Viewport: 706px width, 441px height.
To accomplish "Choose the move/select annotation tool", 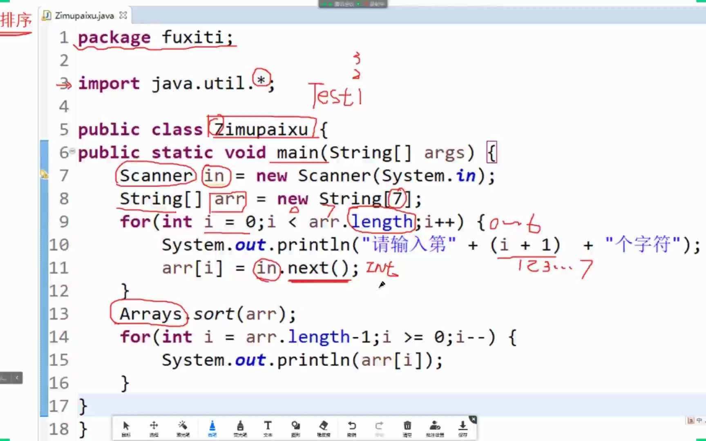I will coord(154,428).
